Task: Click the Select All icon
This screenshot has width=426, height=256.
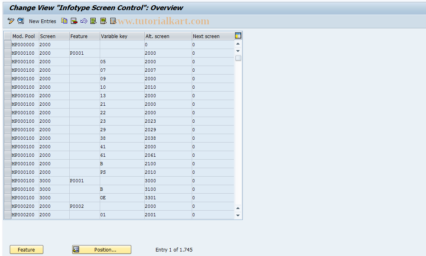Action: (94, 21)
